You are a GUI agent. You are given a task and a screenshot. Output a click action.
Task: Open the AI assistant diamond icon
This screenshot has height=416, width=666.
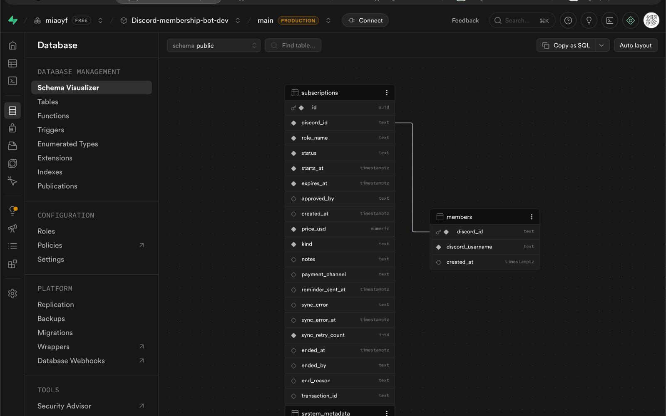point(631,20)
